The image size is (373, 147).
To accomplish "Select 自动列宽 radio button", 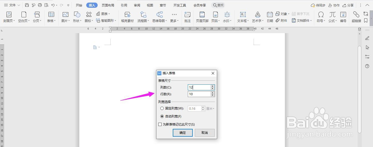I will (x=162, y=116).
